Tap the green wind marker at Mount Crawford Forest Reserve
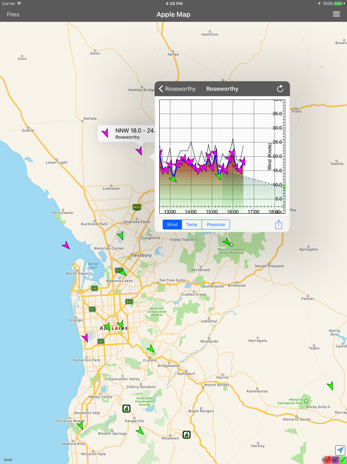The width and height of the screenshot is (347, 464). pos(226,241)
